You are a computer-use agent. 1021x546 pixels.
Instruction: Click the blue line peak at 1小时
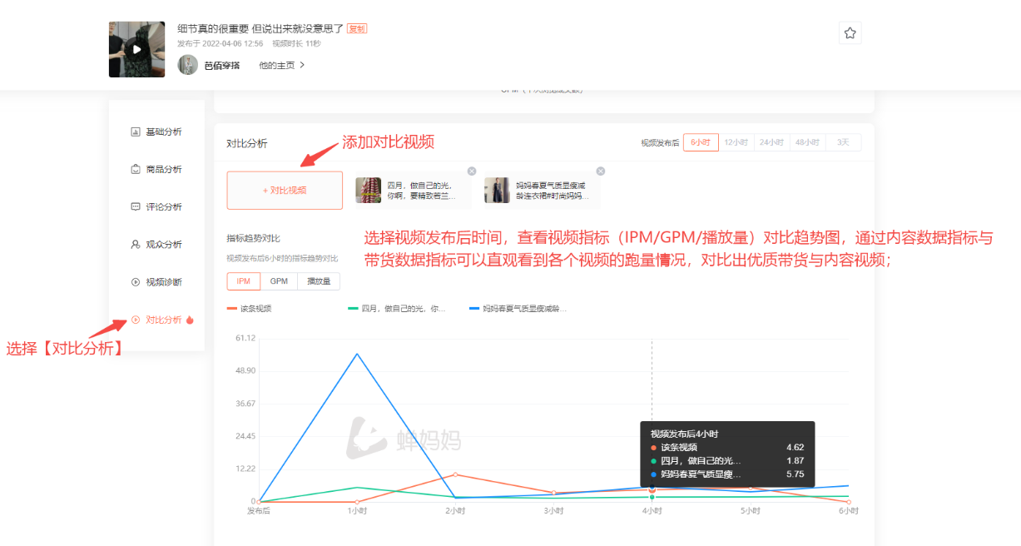pyautogui.click(x=357, y=354)
